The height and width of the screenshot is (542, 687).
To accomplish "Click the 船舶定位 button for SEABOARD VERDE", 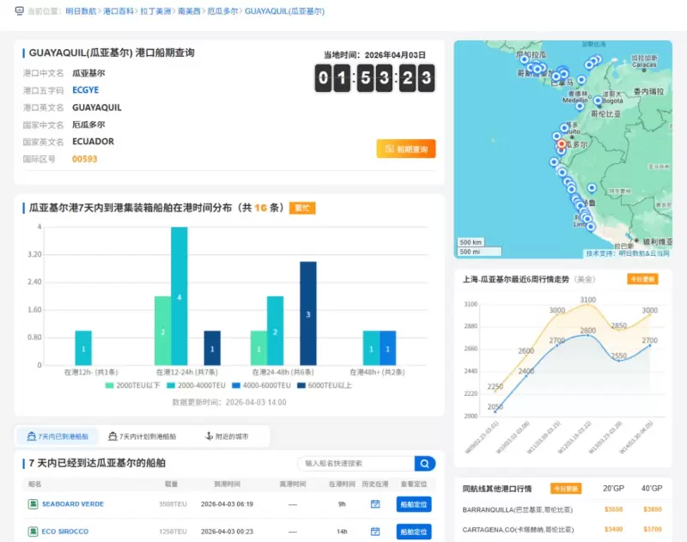I will click(x=413, y=504).
